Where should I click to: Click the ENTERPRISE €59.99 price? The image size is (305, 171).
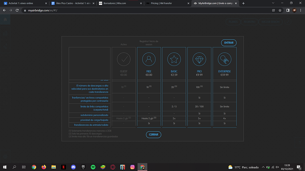tap(224, 75)
